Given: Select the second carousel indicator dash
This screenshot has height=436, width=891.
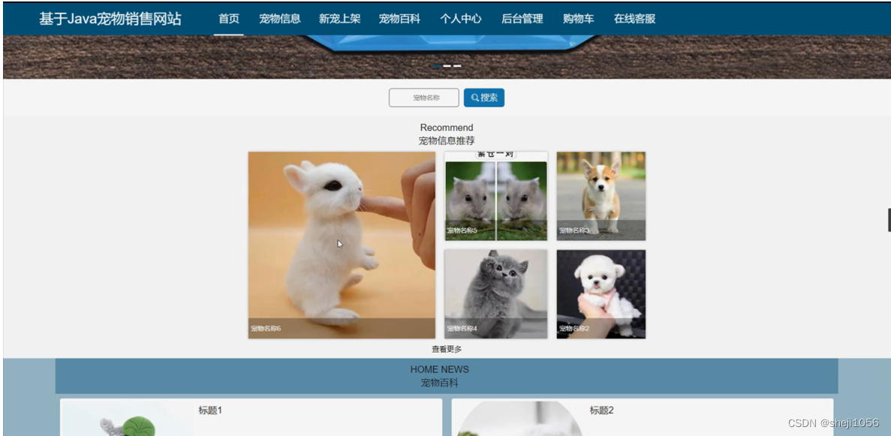Looking at the screenshot, I should click(447, 66).
